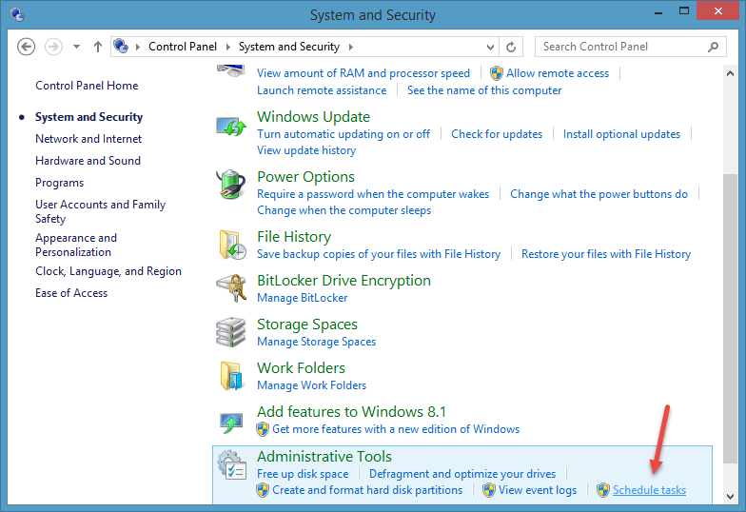This screenshot has height=512, width=746.
Task: Click the Administrative Tools gear icon
Action: [232, 464]
